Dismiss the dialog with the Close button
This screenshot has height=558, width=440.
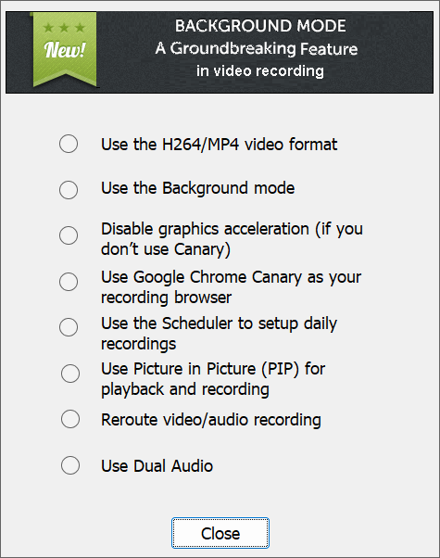220,533
